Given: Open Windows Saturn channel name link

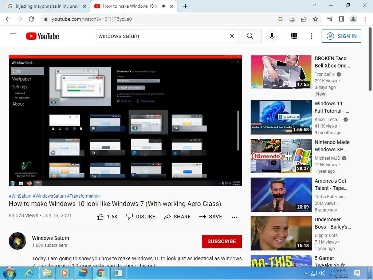Looking at the screenshot, I should click(x=51, y=238).
